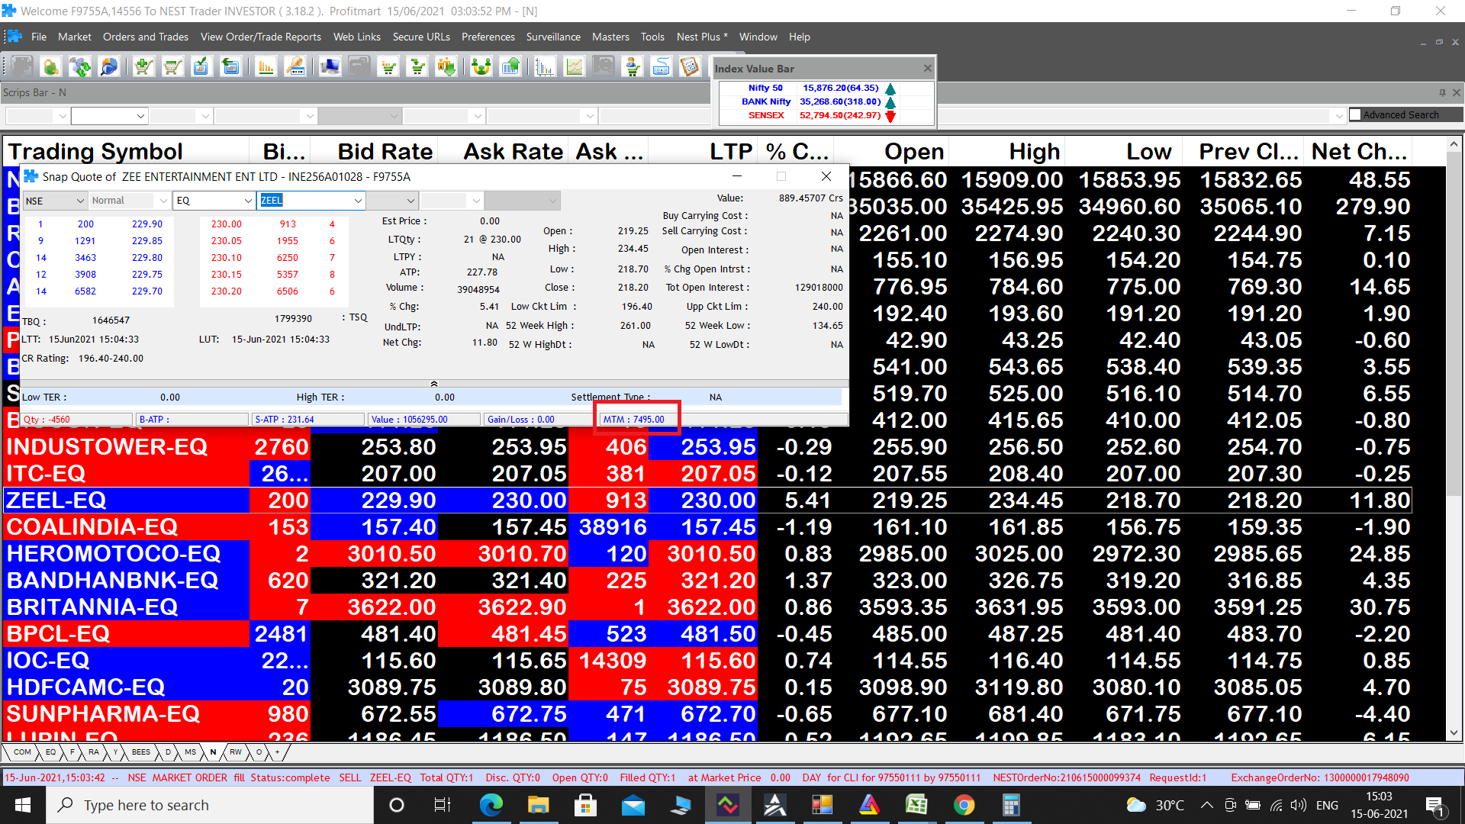This screenshot has width=1465, height=824.
Task: Select the HEROMOTOCO-EQ row
Action: pos(707,553)
